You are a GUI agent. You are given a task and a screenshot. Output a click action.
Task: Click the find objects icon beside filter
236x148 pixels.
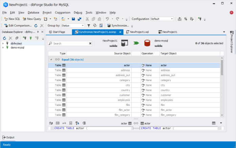point(95,25)
